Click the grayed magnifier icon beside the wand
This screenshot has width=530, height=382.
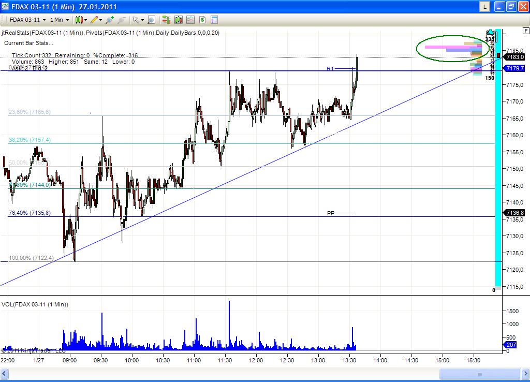click(121, 20)
